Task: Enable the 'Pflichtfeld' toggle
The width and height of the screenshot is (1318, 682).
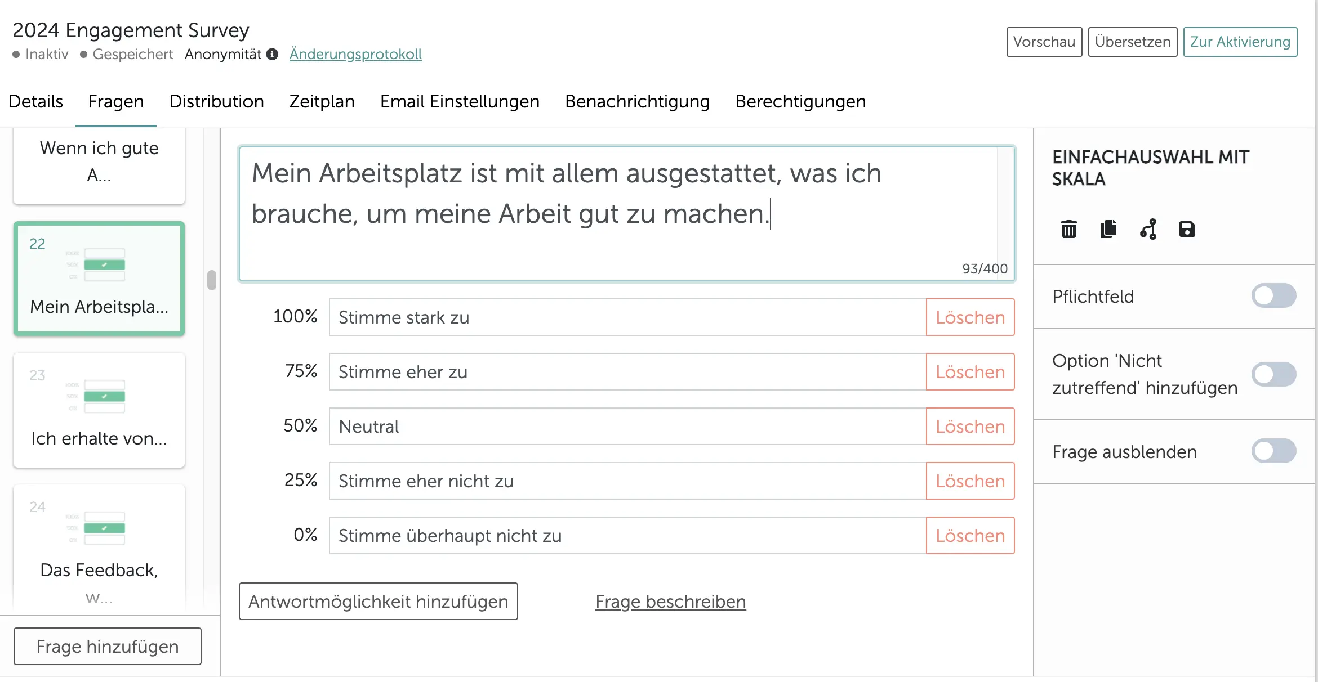Action: (1275, 295)
